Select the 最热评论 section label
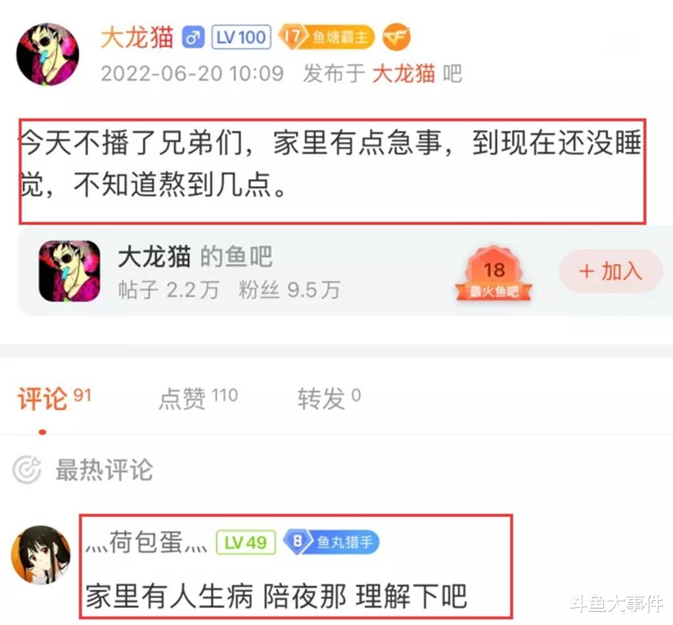Screen dimensions: 673x625 tap(104, 470)
